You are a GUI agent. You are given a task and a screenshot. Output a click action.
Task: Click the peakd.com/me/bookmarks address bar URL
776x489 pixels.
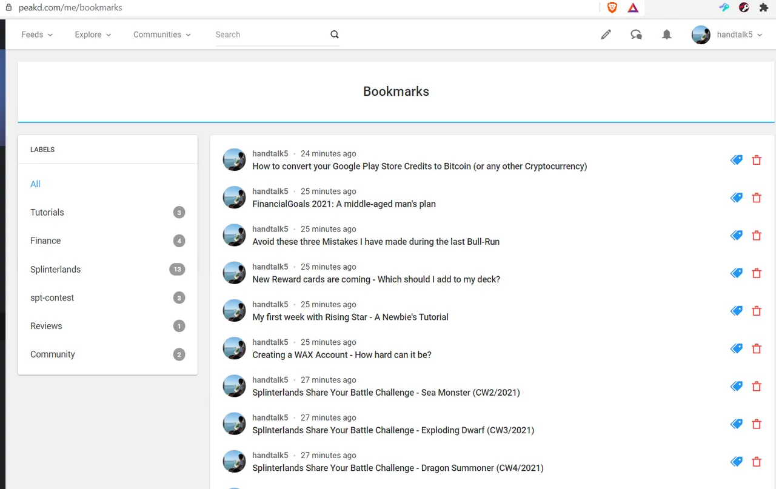click(70, 8)
